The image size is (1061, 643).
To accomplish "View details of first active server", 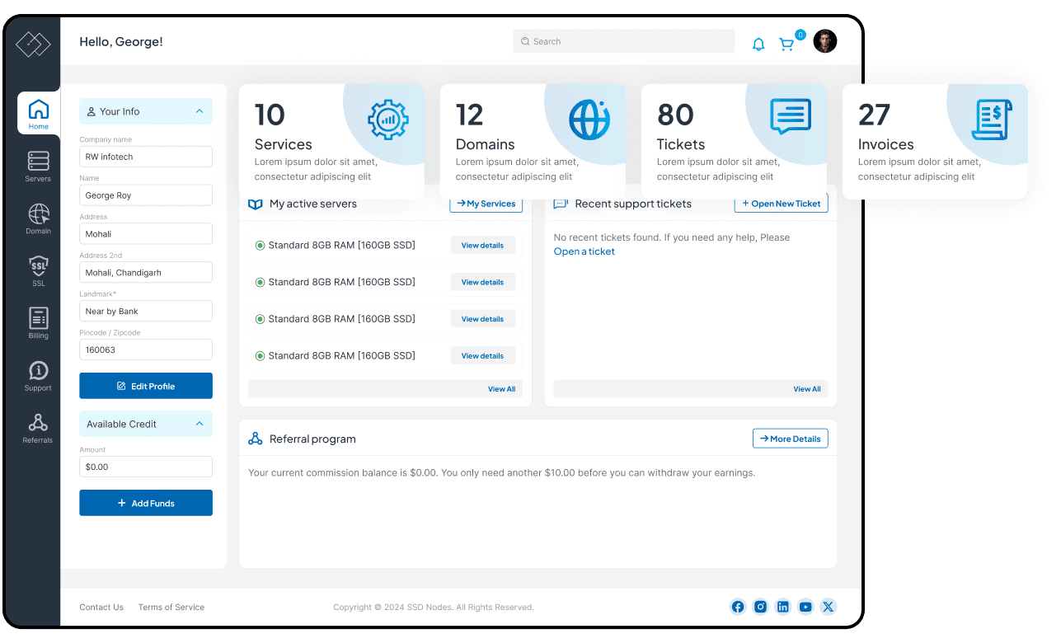I will click(x=483, y=245).
